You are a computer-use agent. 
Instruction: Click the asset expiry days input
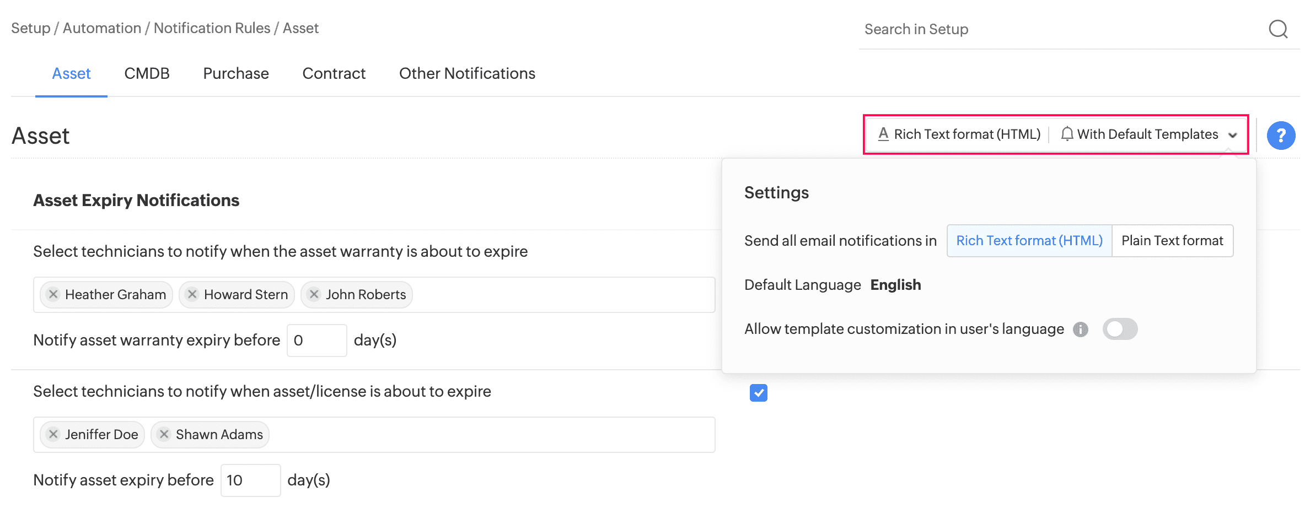tap(250, 480)
